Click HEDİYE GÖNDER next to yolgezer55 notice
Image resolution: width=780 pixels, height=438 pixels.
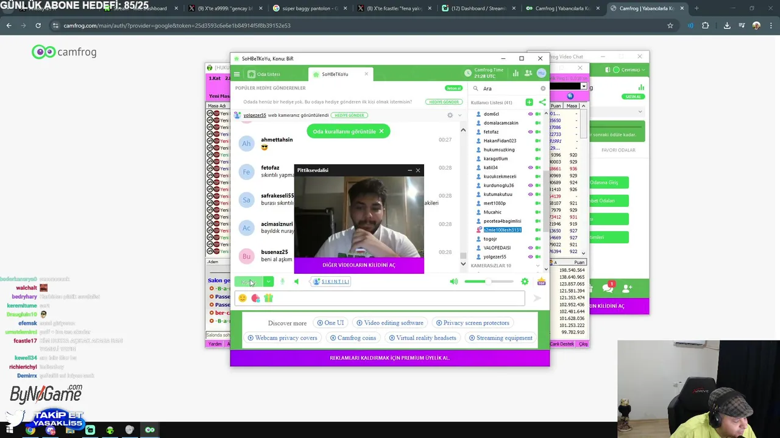(349, 115)
